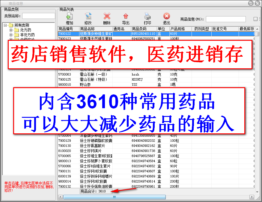This screenshot has width=262, height=202.
Task: Select the 非处方药 category in tree
Action: tap(27, 35)
